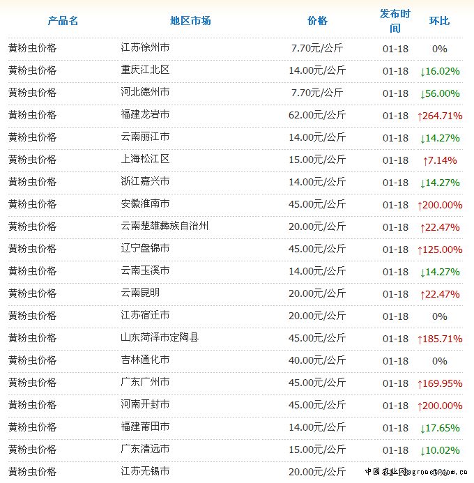Click the ↓17.65% change in 福建莆田市 row

439,428
